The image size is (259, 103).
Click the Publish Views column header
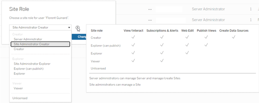(206, 31)
